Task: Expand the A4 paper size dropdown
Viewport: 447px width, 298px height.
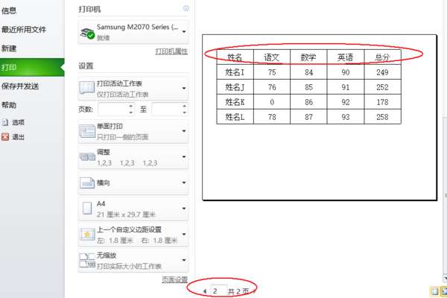Action: [184, 209]
